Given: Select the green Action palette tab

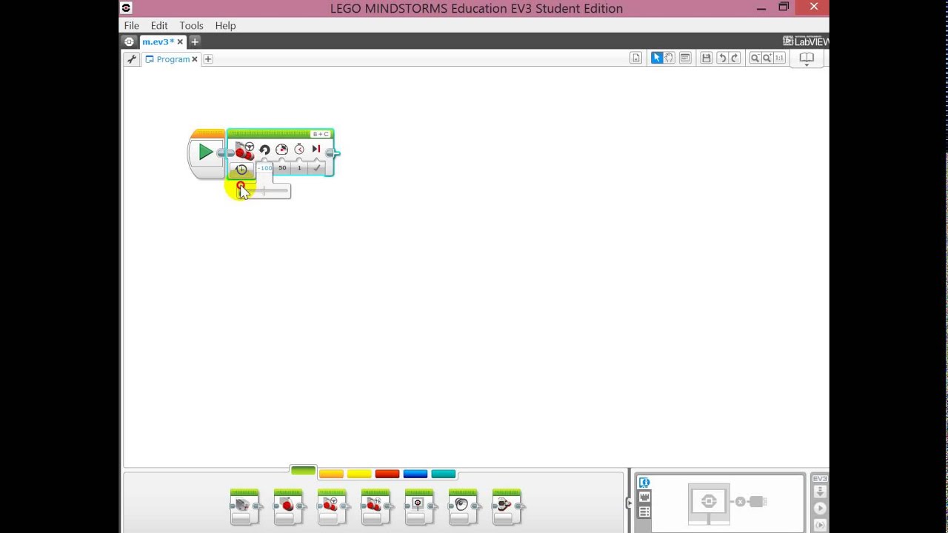Looking at the screenshot, I should 303,471.
